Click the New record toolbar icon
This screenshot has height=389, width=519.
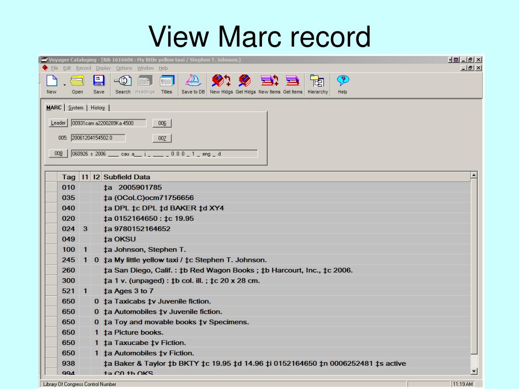coord(52,81)
